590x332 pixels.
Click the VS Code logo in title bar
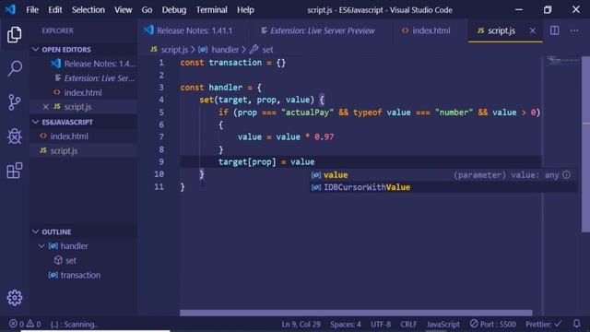pyautogui.click(x=10, y=9)
